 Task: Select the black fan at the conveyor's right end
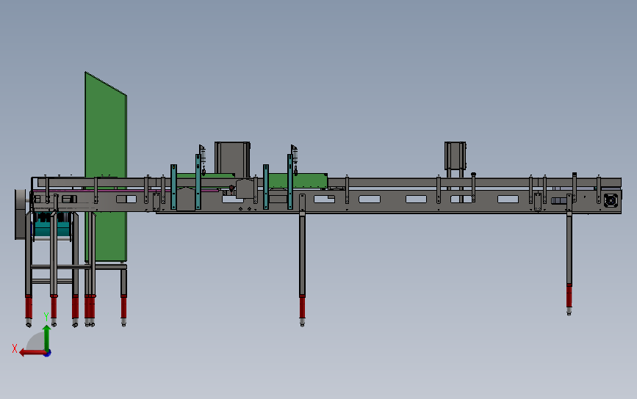pyautogui.click(x=611, y=200)
